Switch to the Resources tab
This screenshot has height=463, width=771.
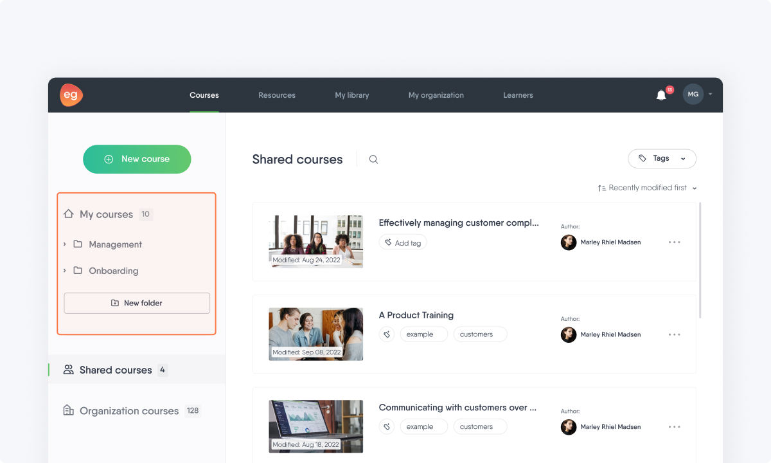(277, 95)
